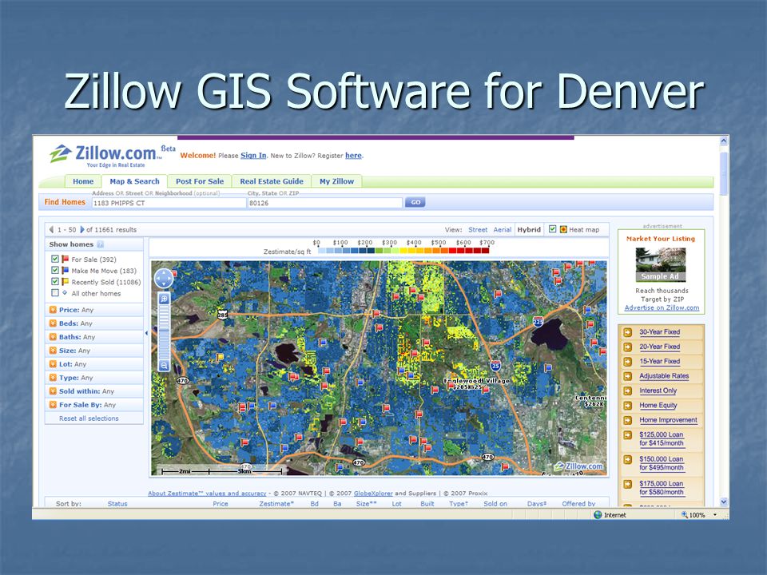Switch map view to Aerial

(x=503, y=230)
